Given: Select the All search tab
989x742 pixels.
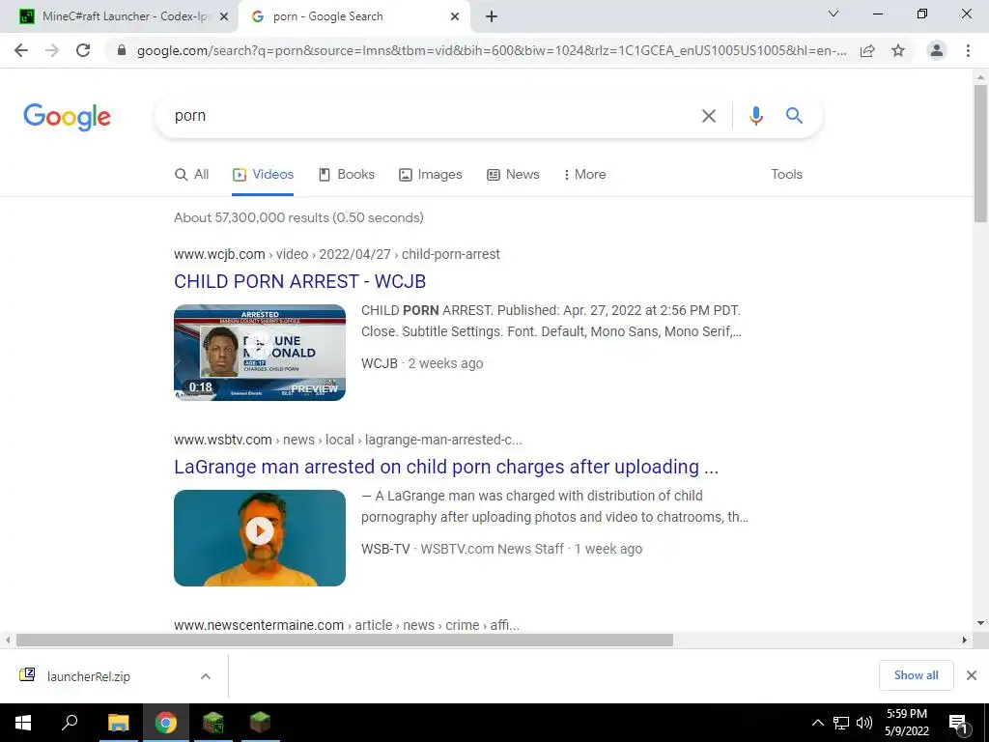Looking at the screenshot, I should point(192,175).
